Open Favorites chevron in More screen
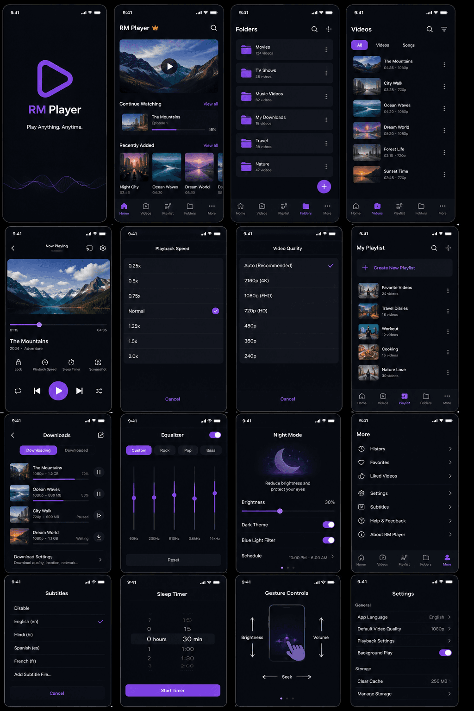474x711 pixels. click(450, 462)
